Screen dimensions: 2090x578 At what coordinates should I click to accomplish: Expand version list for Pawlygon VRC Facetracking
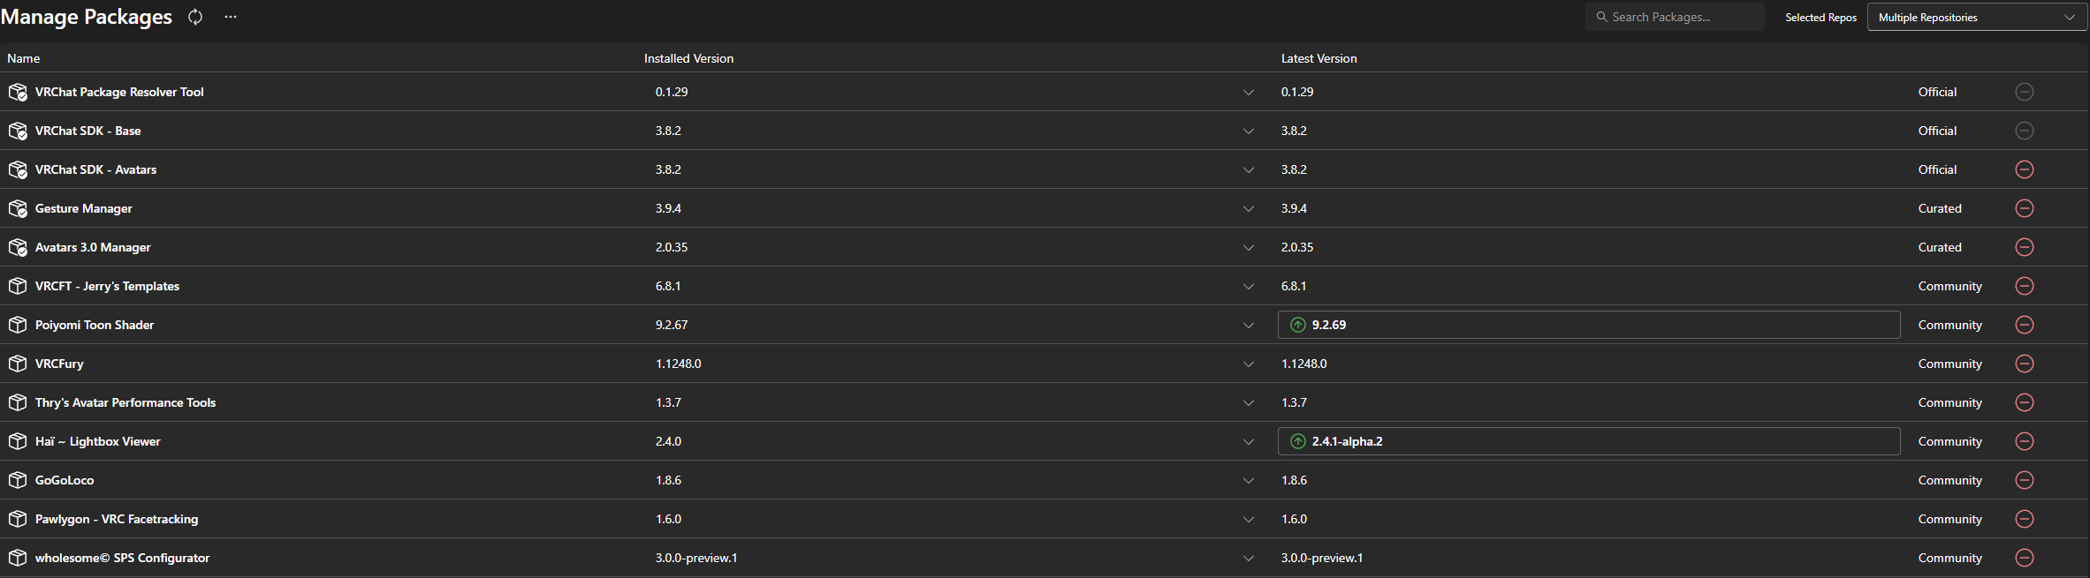click(1249, 519)
